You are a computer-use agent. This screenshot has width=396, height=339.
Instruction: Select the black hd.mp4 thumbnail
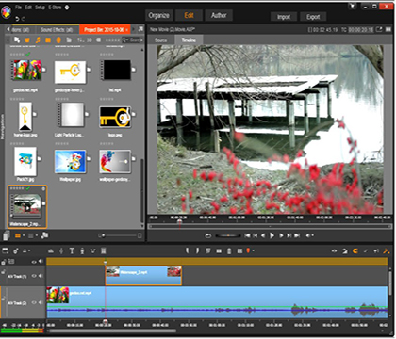pos(116,70)
